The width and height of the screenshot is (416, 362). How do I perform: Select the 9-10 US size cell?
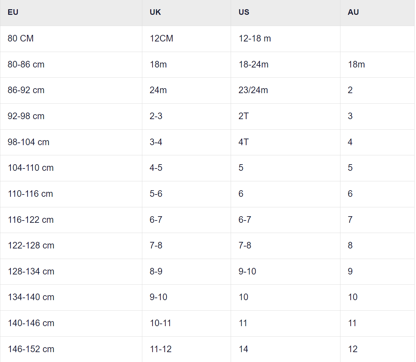pos(247,271)
